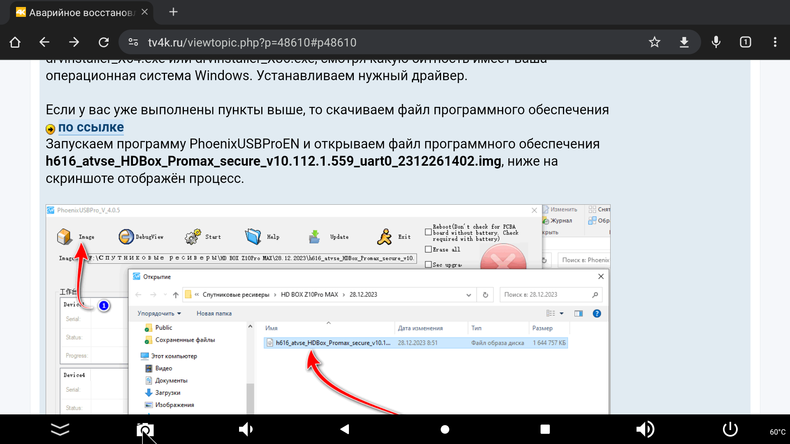790x444 pixels.
Task: Toggle preview pane icon in Открытие dialog
Action: point(579,313)
